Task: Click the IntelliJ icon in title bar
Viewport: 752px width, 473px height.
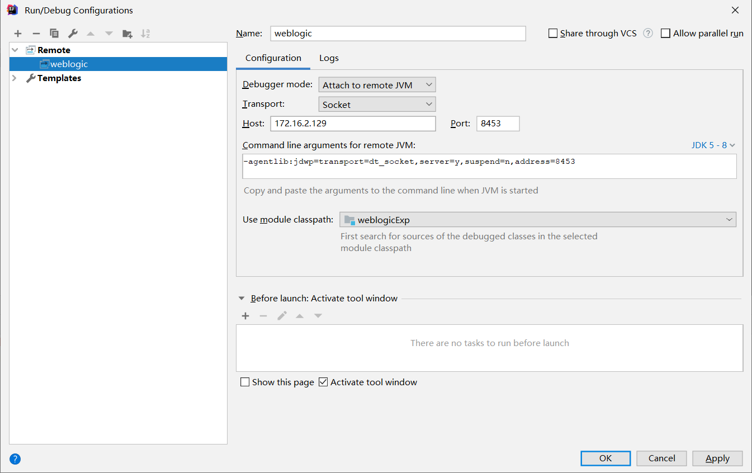Action: point(12,10)
